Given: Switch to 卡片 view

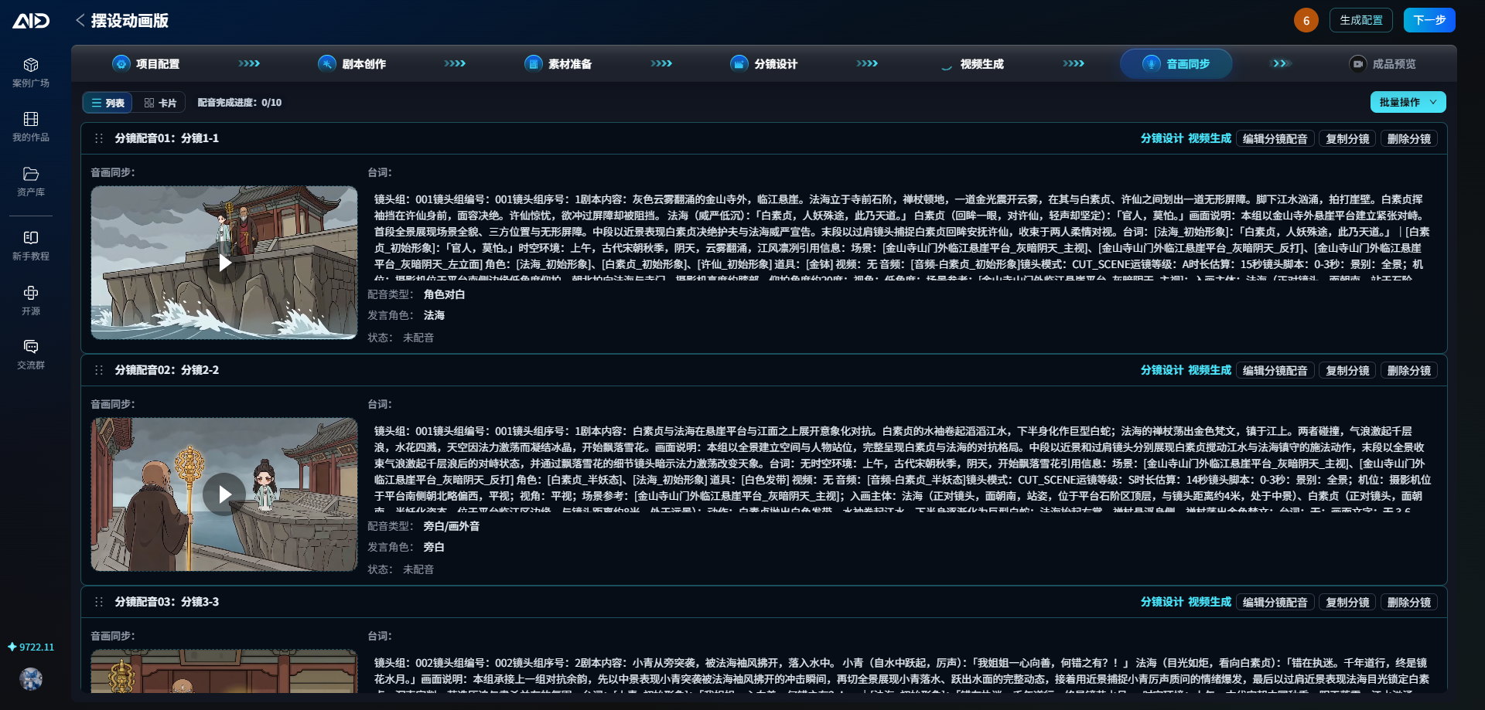Looking at the screenshot, I should [x=160, y=103].
